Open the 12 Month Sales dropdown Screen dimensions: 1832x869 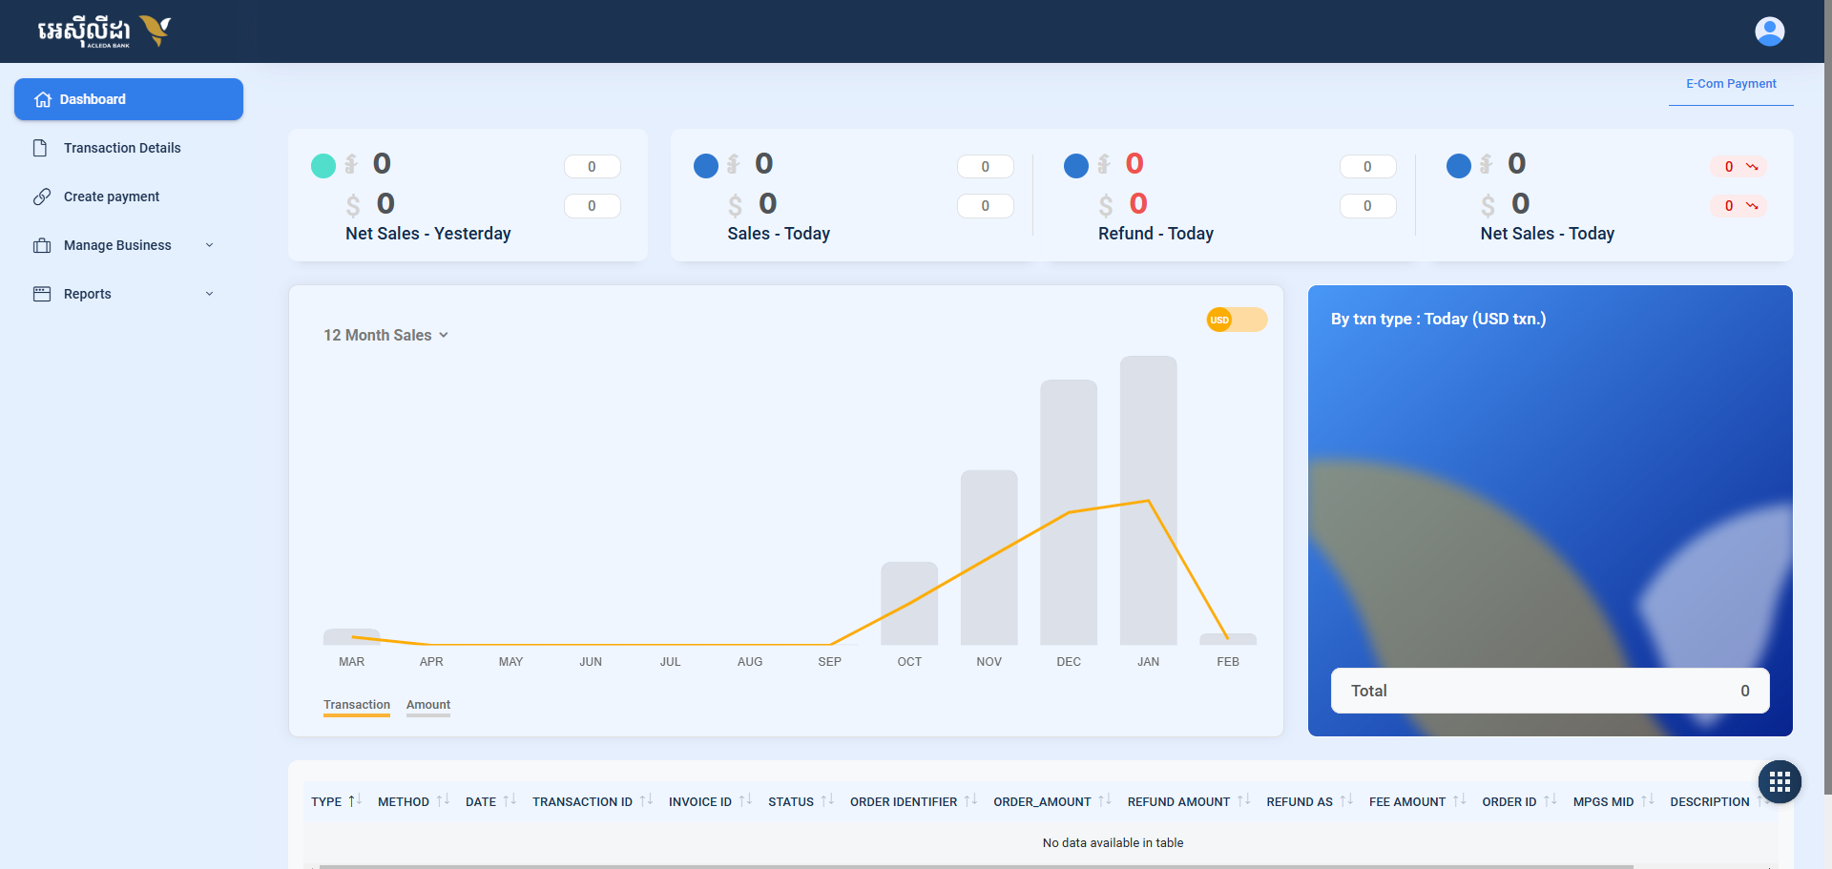point(385,335)
